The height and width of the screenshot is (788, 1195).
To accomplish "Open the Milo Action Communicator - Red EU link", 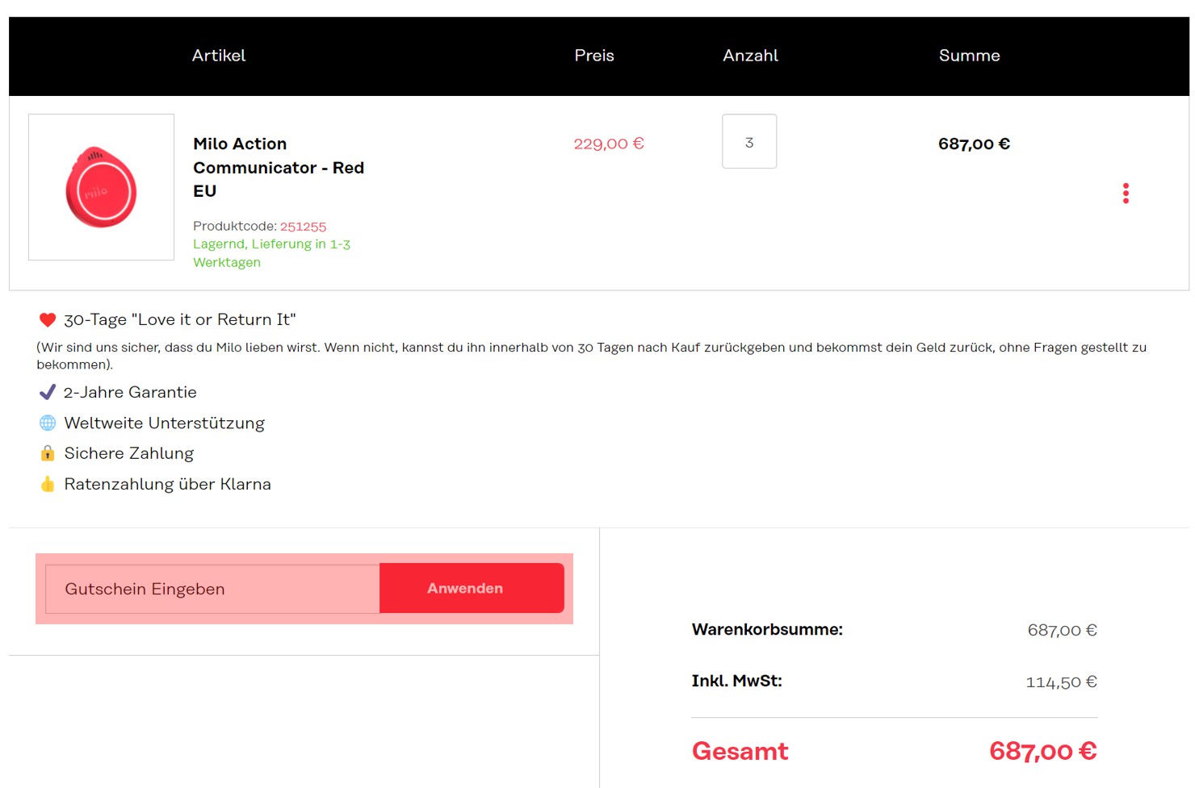I will coord(279,167).
